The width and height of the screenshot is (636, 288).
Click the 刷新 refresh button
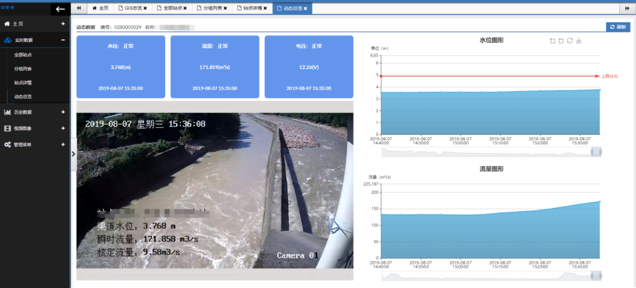point(618,27)
